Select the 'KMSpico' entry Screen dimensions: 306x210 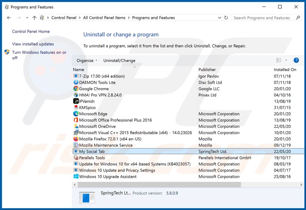(x=188, y=108)
